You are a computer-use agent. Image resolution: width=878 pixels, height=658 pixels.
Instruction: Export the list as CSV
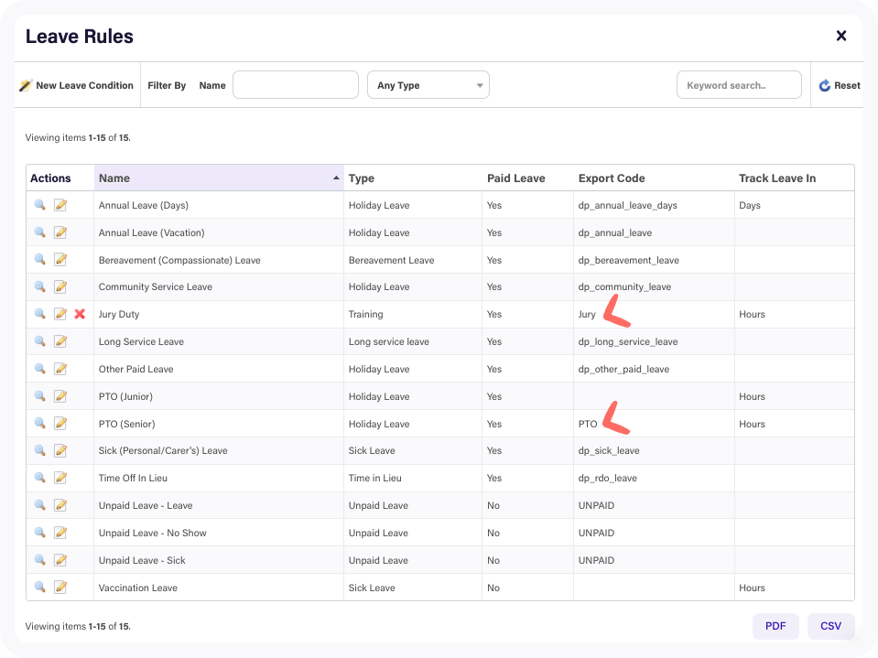click(x=831, y=626)
